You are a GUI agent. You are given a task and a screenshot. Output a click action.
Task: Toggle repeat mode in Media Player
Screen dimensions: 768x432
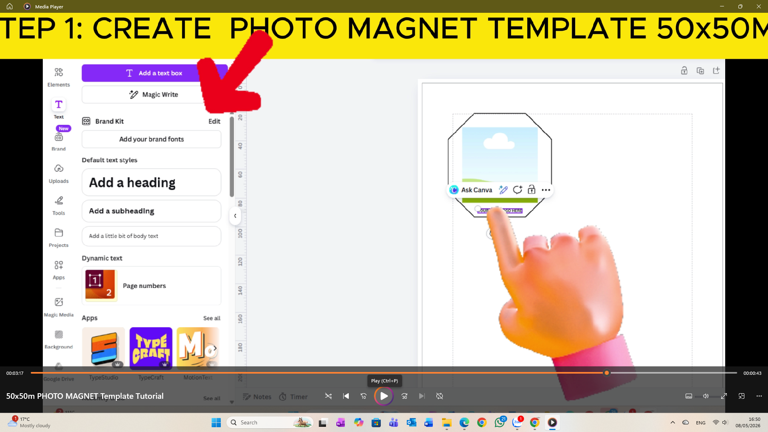[x=440, y=396]
